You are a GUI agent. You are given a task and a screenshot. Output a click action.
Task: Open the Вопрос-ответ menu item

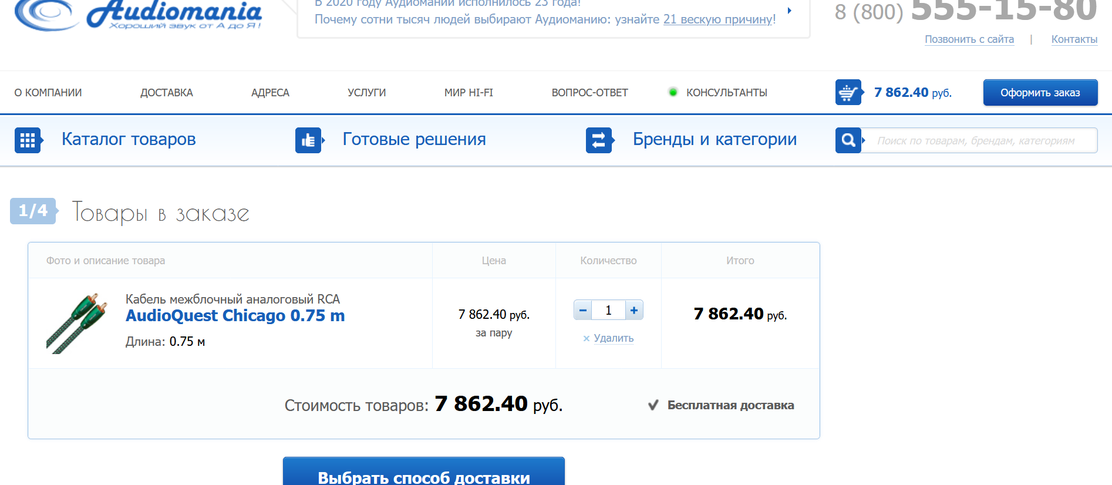click(x=589, y=93)
